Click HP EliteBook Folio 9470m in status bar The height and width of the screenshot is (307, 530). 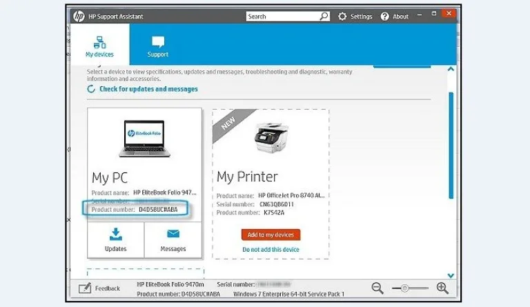[170, 284]
